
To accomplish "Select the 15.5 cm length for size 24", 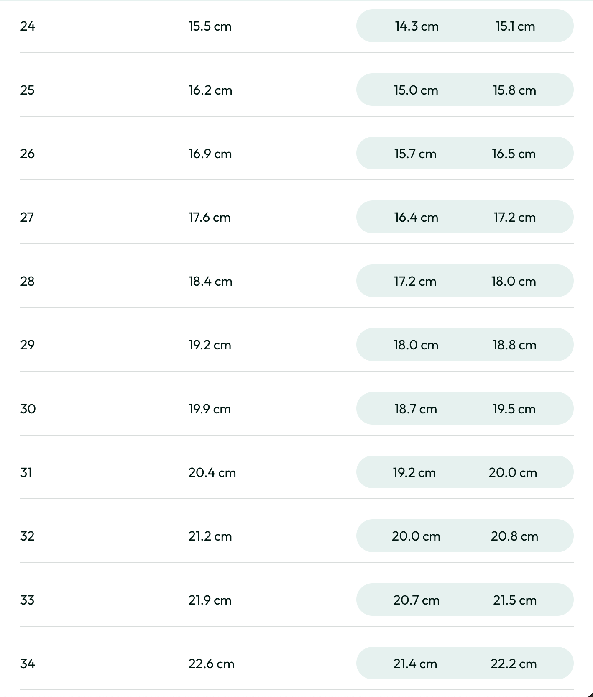I will (x=210, y=26).
